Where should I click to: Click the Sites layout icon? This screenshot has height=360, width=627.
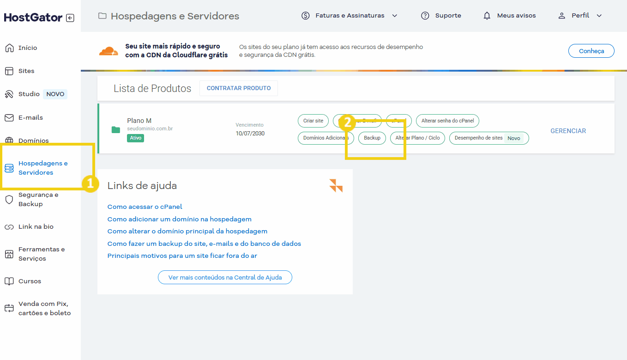[9, 71]
